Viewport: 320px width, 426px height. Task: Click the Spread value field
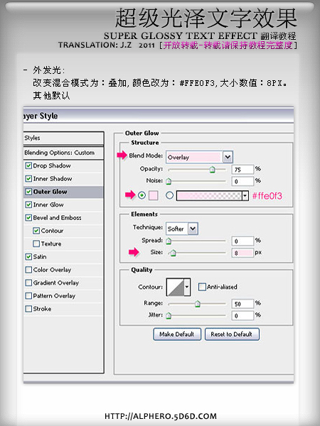point(242,241)
